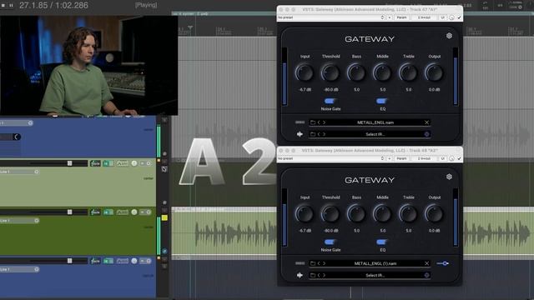Screen dimensions: 534x300
Task: Open input selector on dark green track
Action: [x=19, y=220]
